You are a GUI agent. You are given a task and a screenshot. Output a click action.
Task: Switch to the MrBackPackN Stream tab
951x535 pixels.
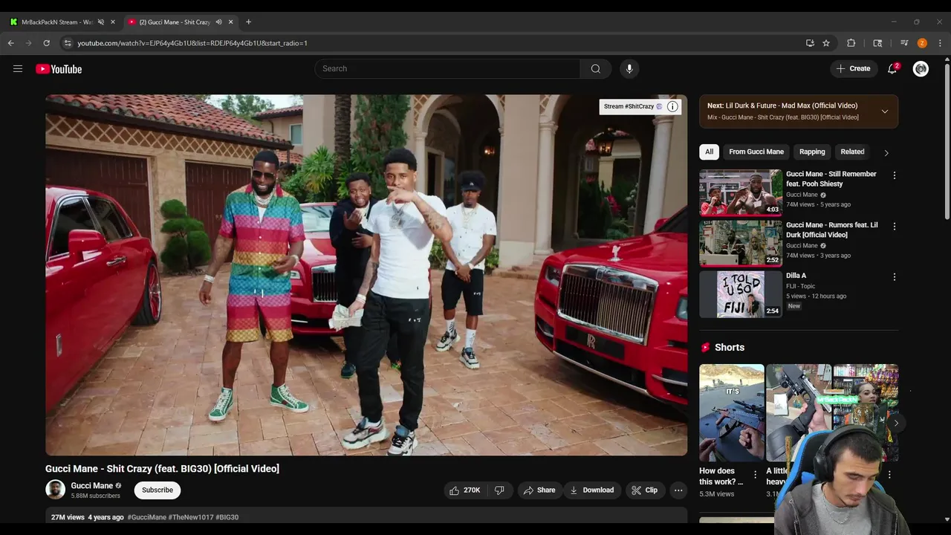pos(56,22)
